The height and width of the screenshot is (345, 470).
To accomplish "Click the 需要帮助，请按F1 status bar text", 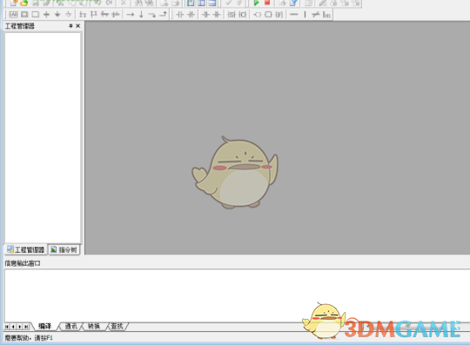I will (29, 338).
